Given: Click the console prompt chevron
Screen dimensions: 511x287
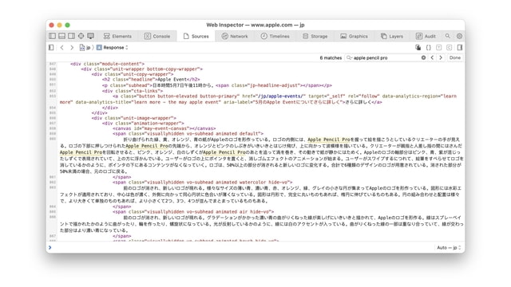Looking at the screenshot, I should point(50,248).
